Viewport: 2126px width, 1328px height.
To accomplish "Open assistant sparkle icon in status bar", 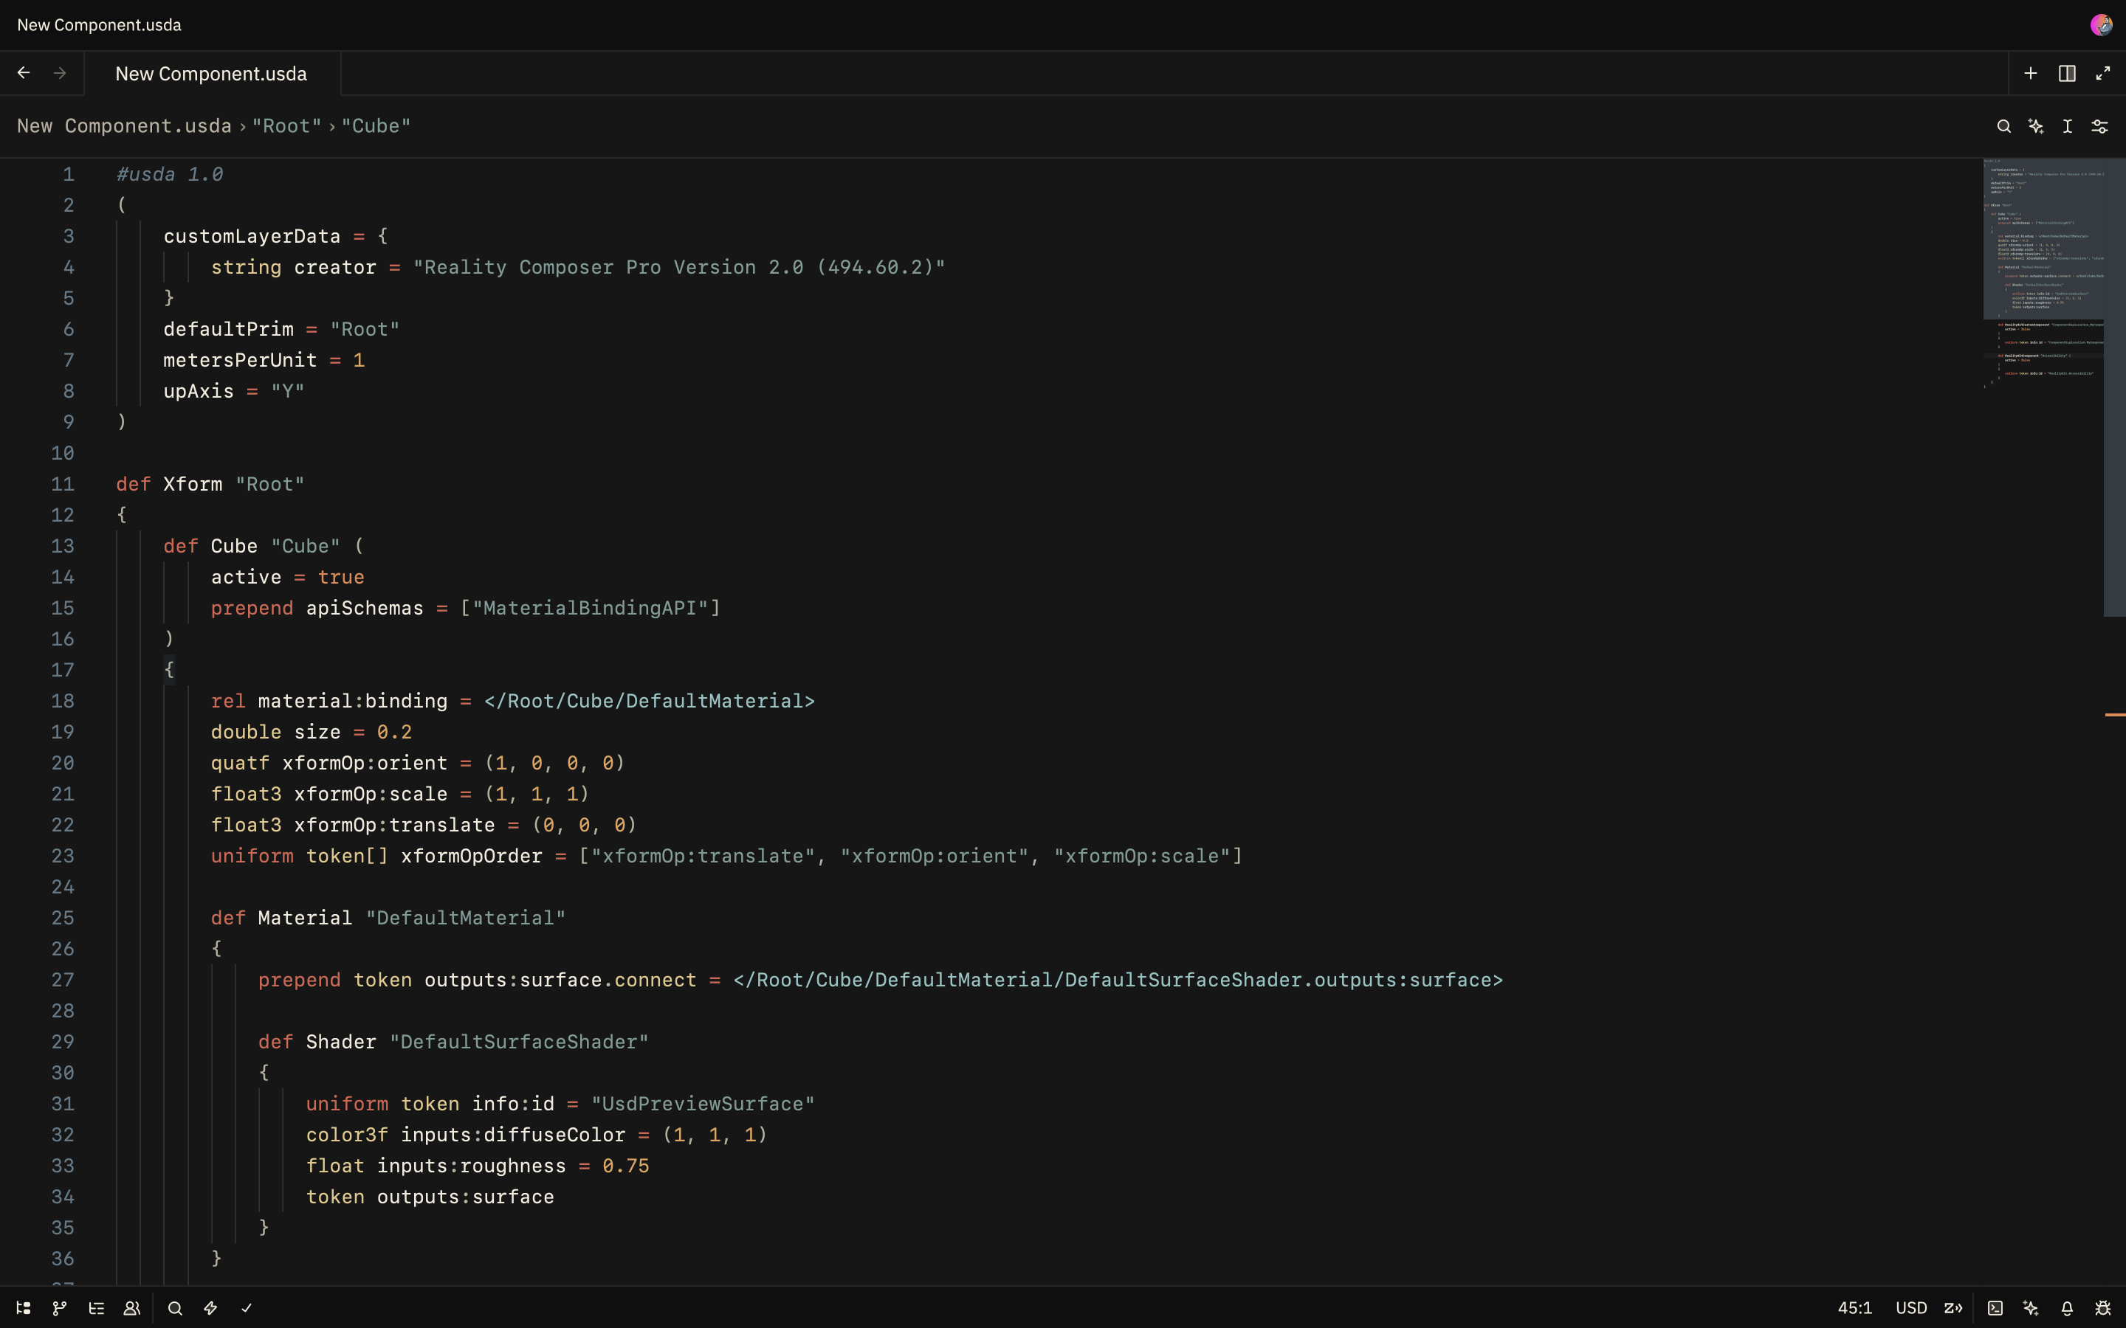I will coord(2031,1308).
